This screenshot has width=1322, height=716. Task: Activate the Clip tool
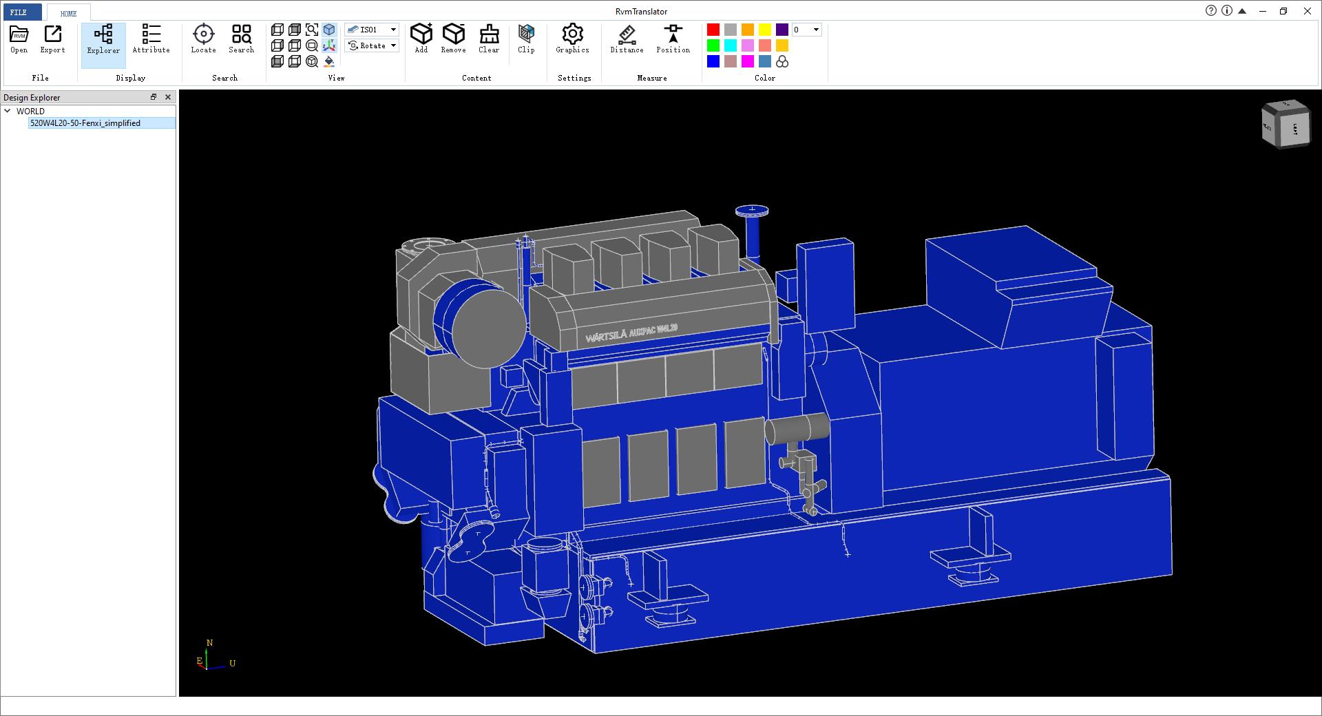pos(526,39)
